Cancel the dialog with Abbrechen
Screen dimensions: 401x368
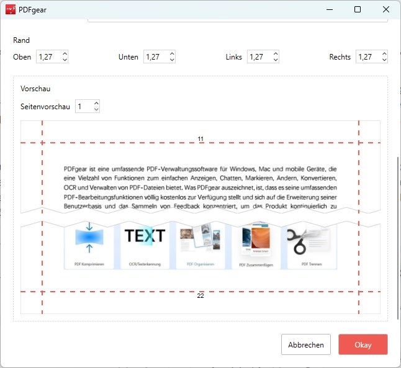coord(306,344)
